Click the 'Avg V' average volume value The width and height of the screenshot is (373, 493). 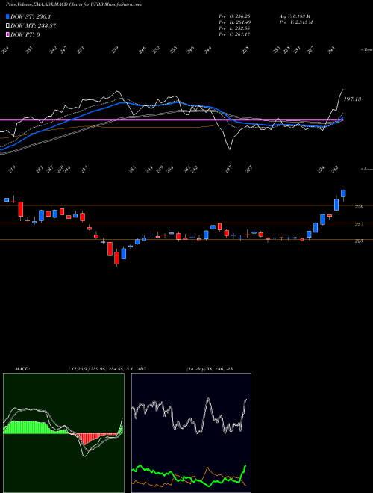click(x=294, y=16)
